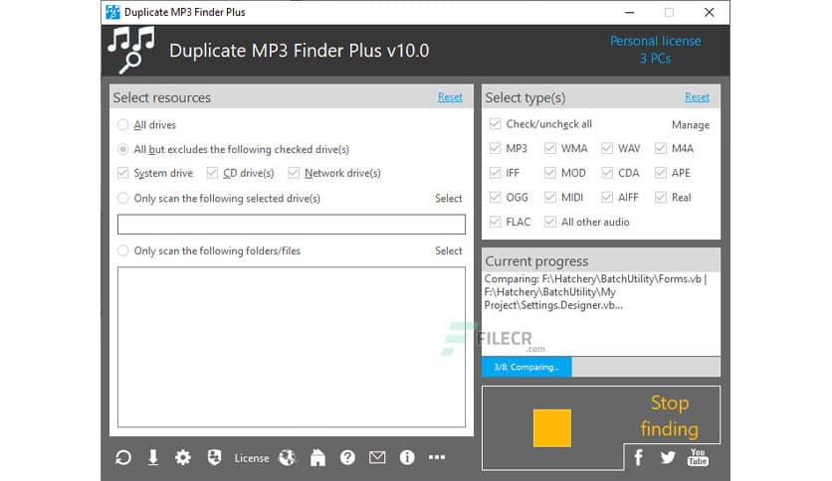Open settings via the gear icon
Screen dimensions: 832x481
tap(183, 457)
